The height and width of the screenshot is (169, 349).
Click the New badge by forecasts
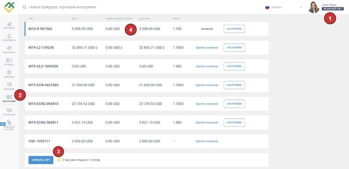tap(3, 124)
